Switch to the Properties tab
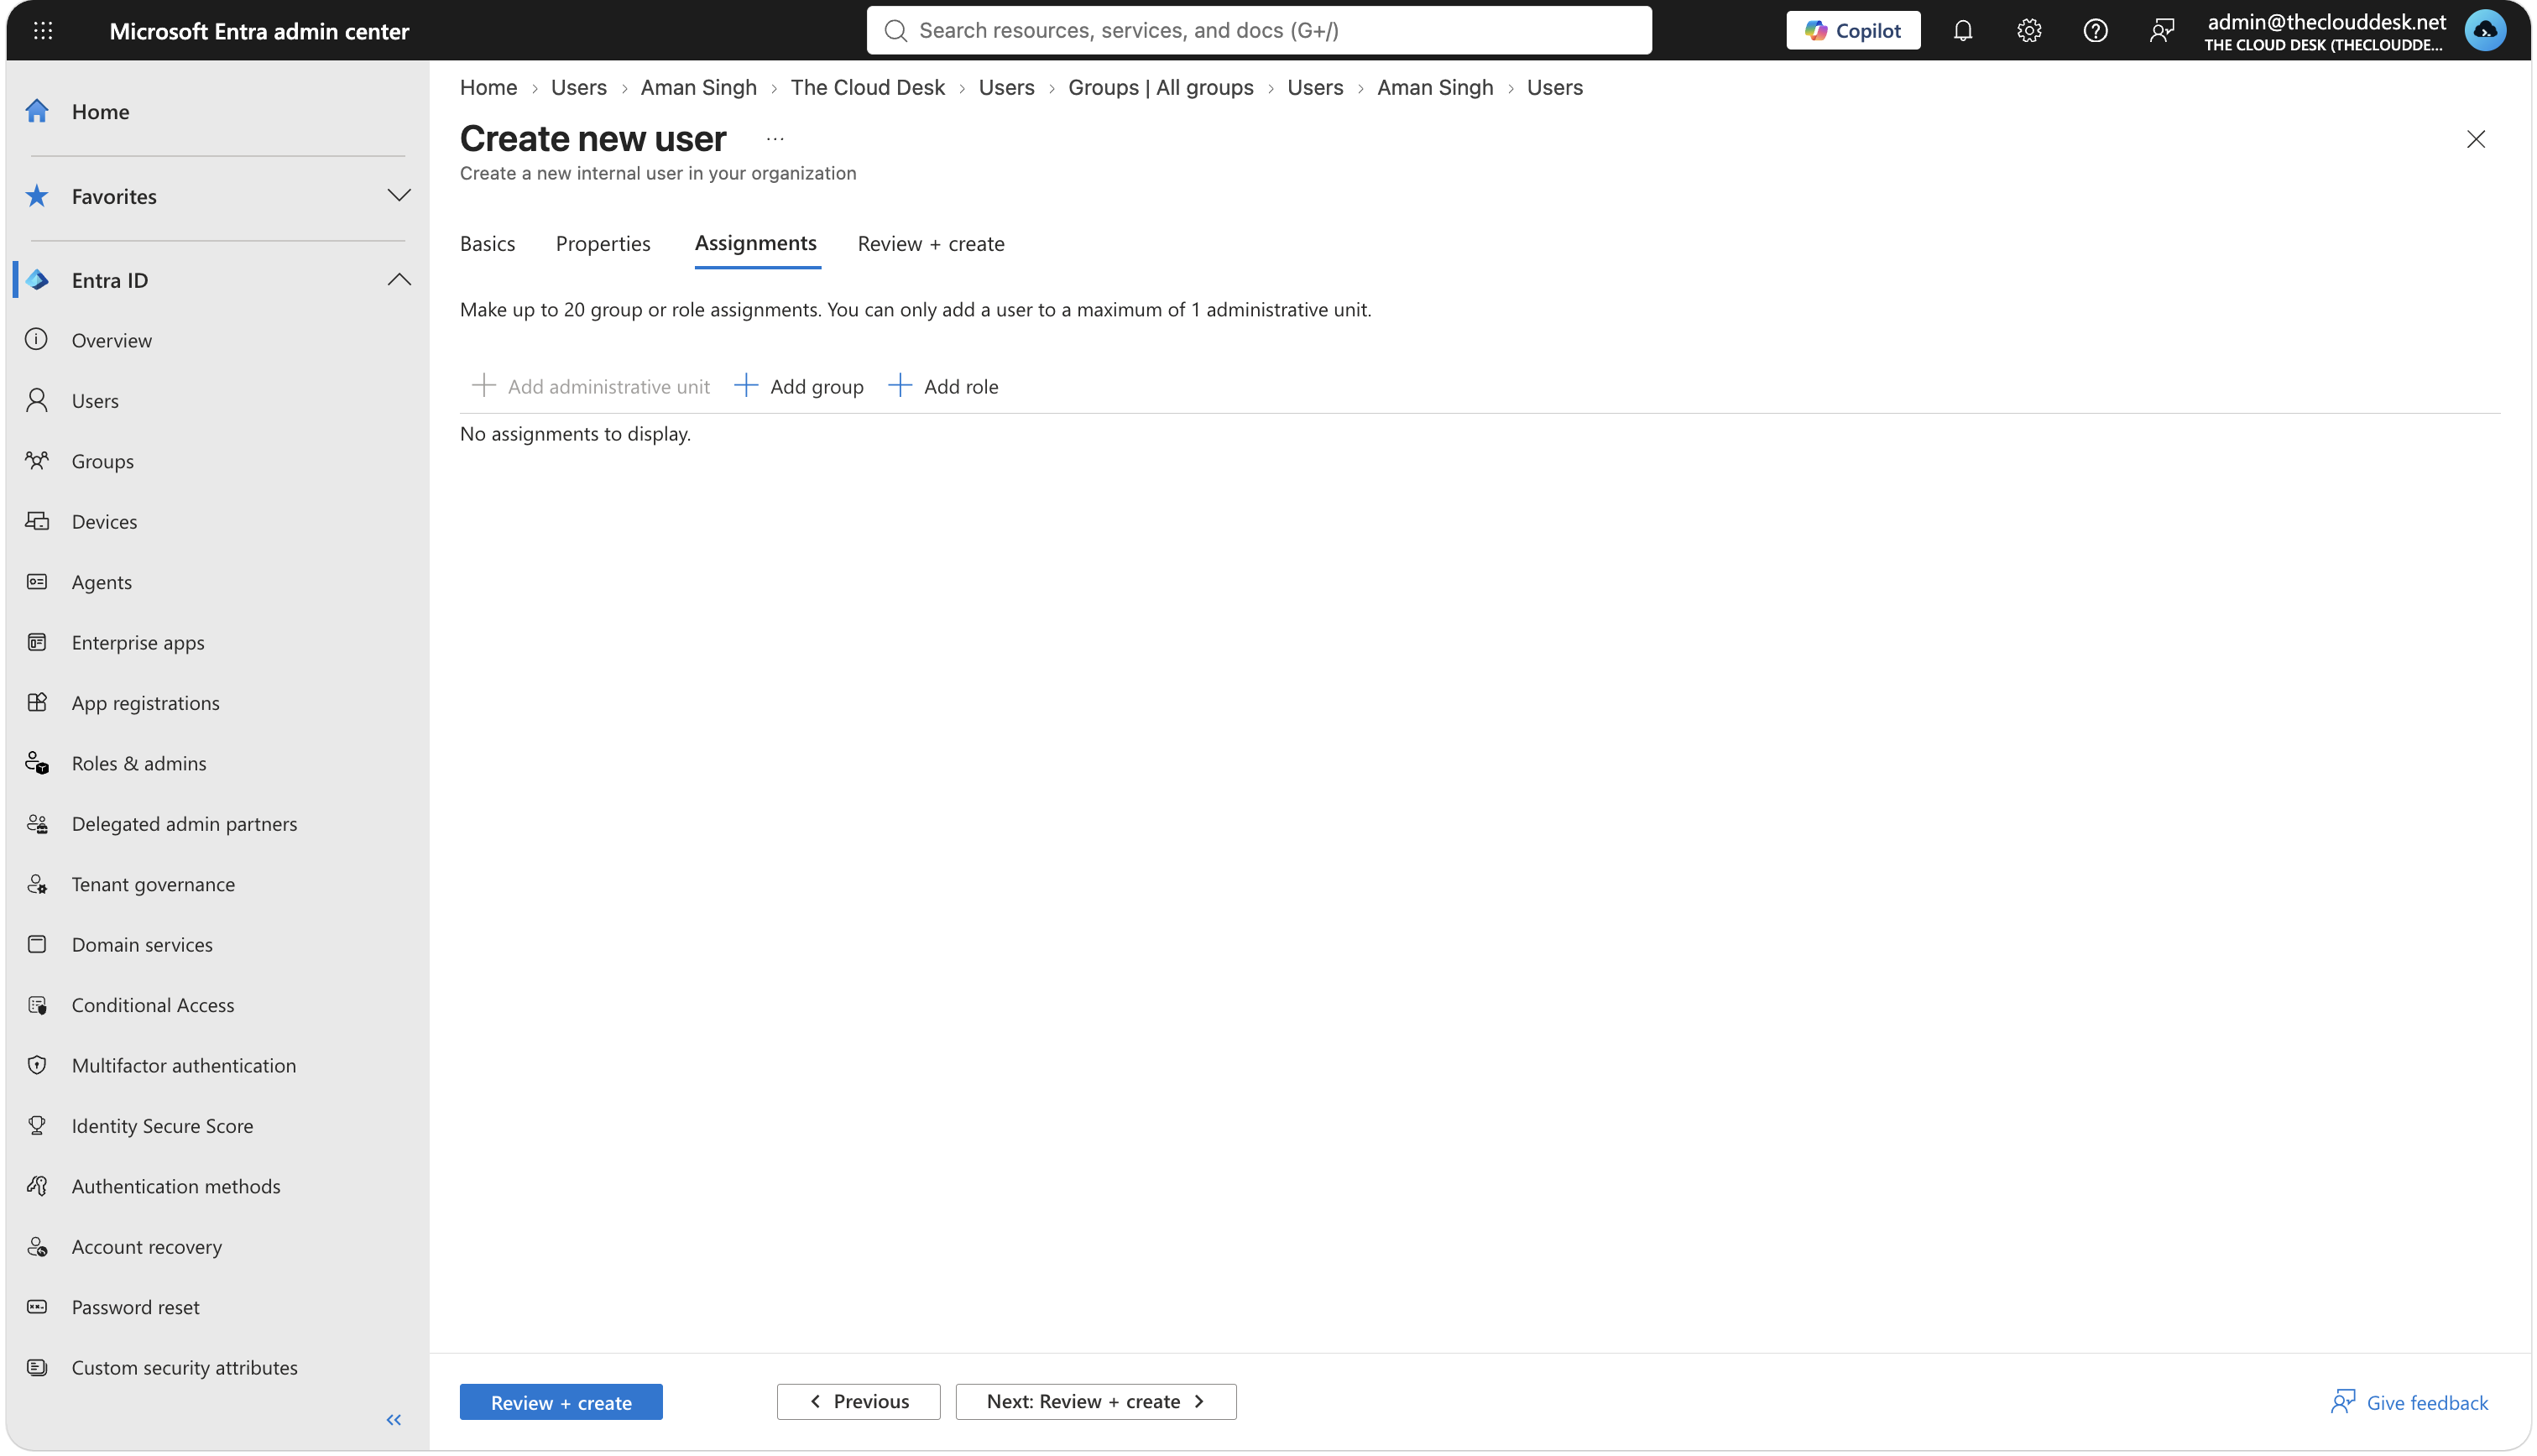 [x=603, y=243]
